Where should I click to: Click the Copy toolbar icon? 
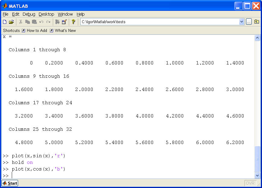(28, 22)
